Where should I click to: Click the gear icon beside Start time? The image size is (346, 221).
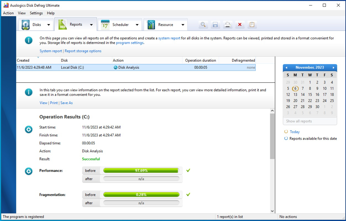pos(29,129)
